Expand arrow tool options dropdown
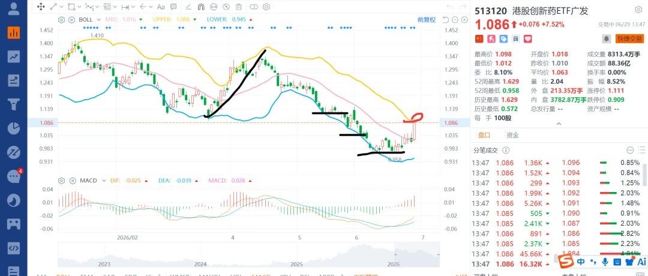Screen dimensions: 648x276 pos(151,7)
